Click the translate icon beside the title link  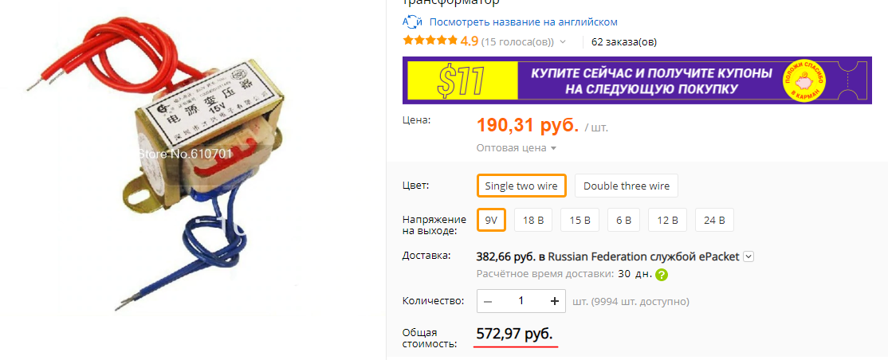pyautogui.click(x=412, y=22)
